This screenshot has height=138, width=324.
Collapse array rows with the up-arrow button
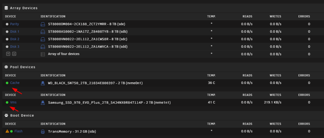click(14, 54)
